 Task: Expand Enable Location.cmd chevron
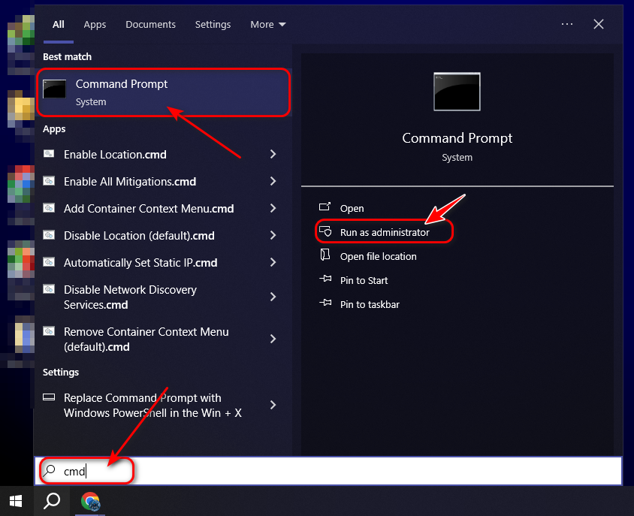click(x=273, y=154)
